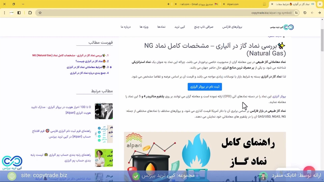The height and width of the screenshot is (182, 324).
Task: Open the 'بروکرهای فارکس' navigation menu item
Action: (x=232, y=27)
